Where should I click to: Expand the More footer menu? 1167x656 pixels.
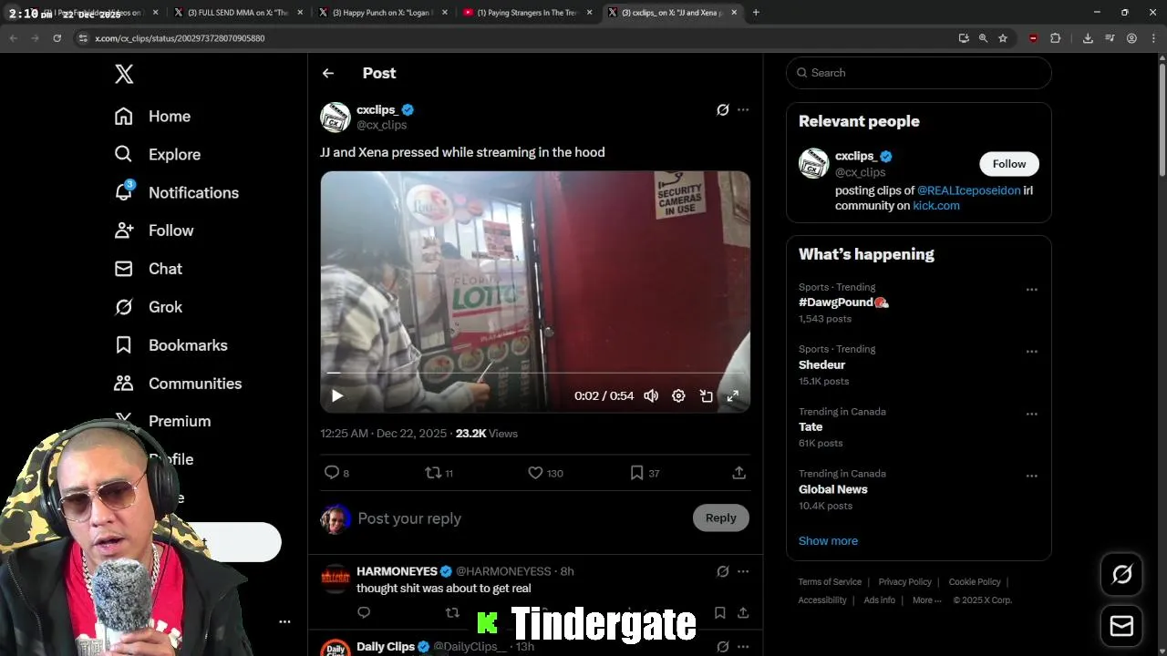point(928,600)
